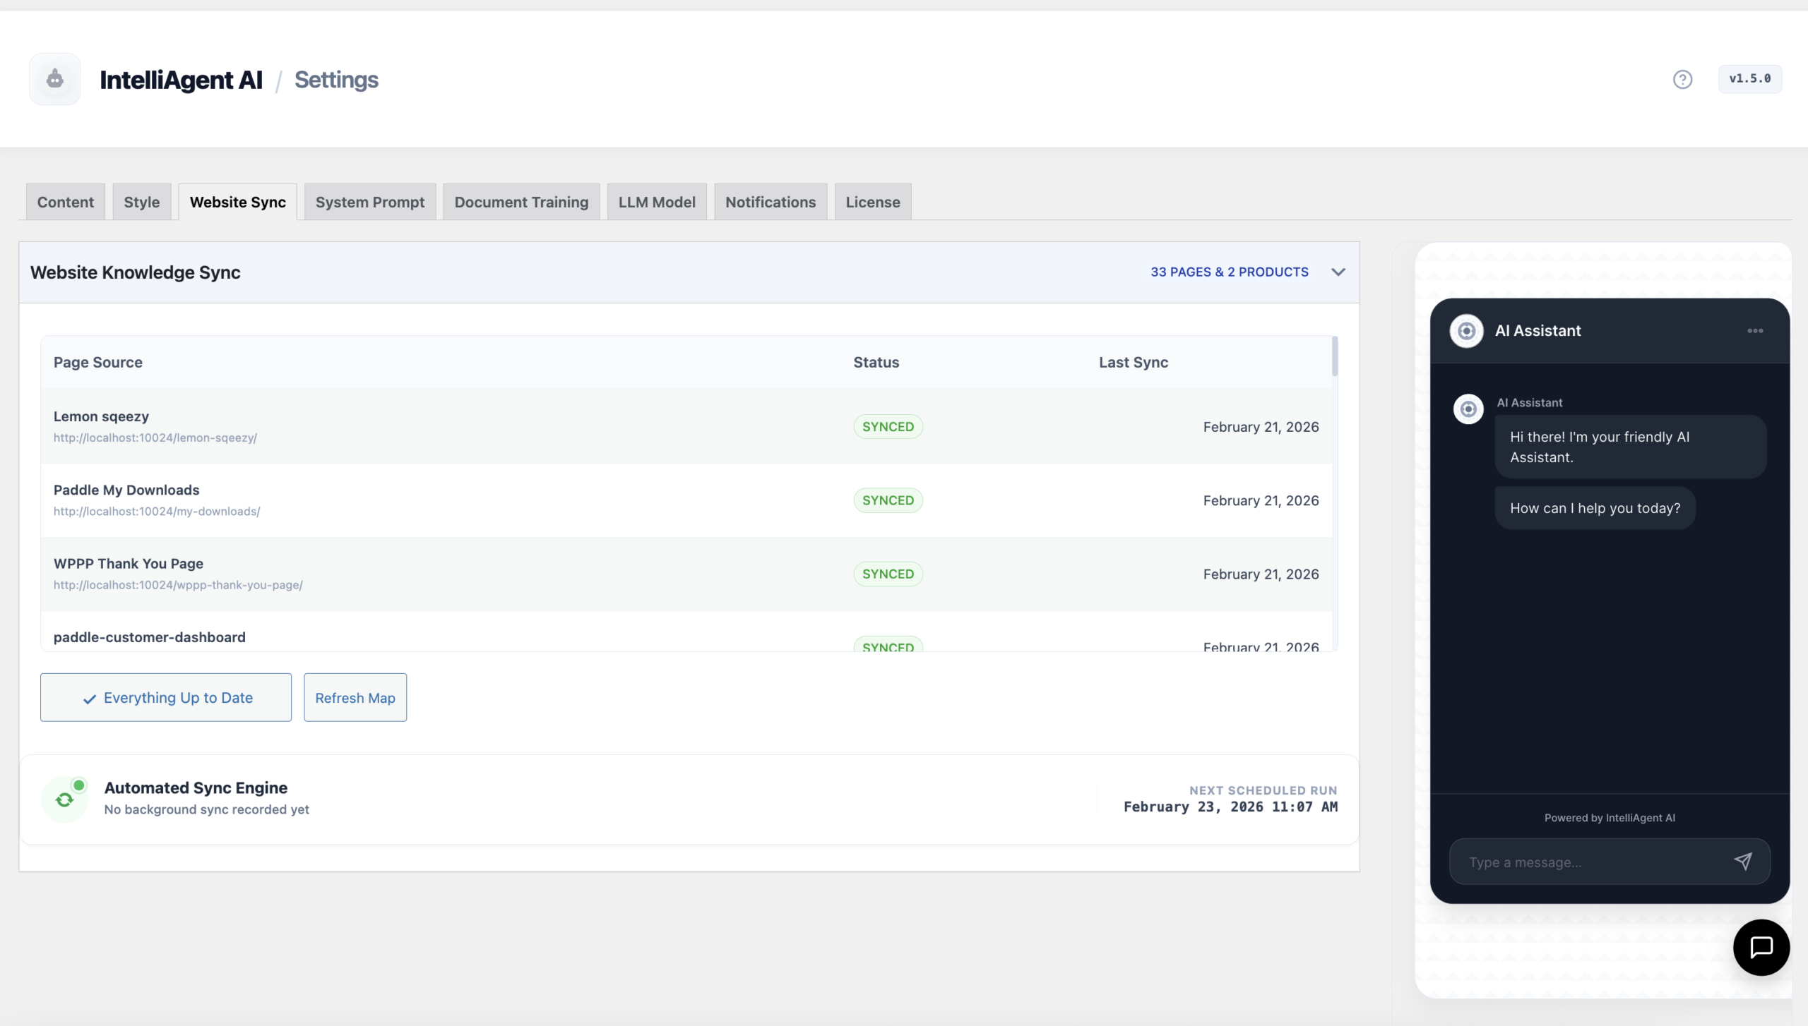1808x1026 pixels.
Task: Open help via the question mark icon
Action: click(1683, 79)
